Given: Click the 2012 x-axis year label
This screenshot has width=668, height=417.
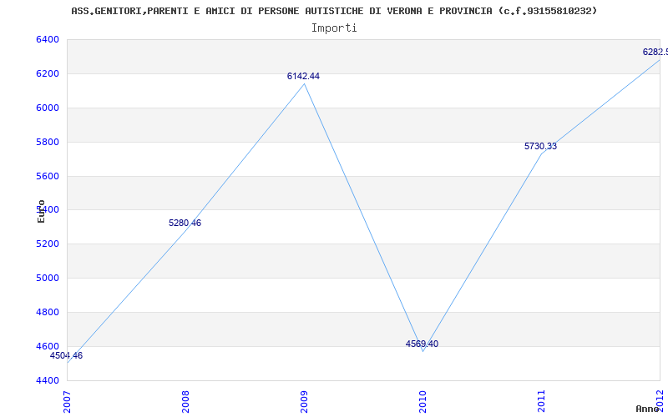Looking at the screenshot, I should point(660,399).
